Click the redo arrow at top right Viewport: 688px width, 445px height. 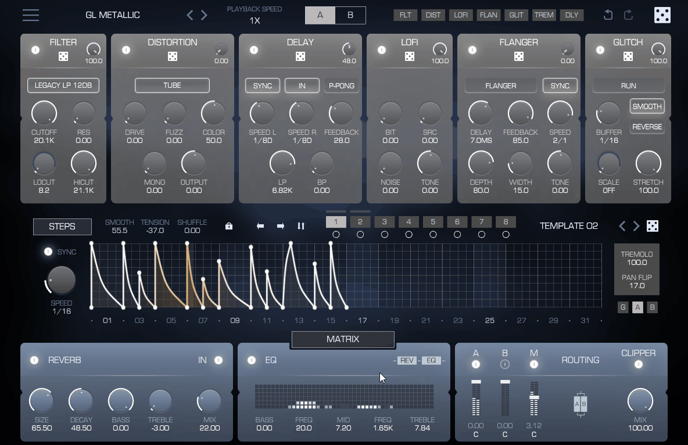(x=628, y=15)
